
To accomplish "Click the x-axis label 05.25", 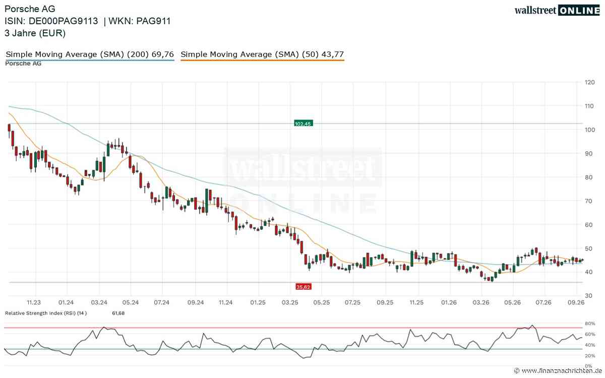I will (x=322, y=302).
